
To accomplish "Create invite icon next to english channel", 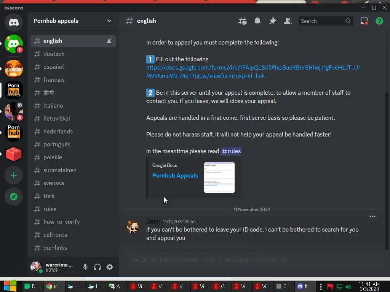I will coord(110,41).
